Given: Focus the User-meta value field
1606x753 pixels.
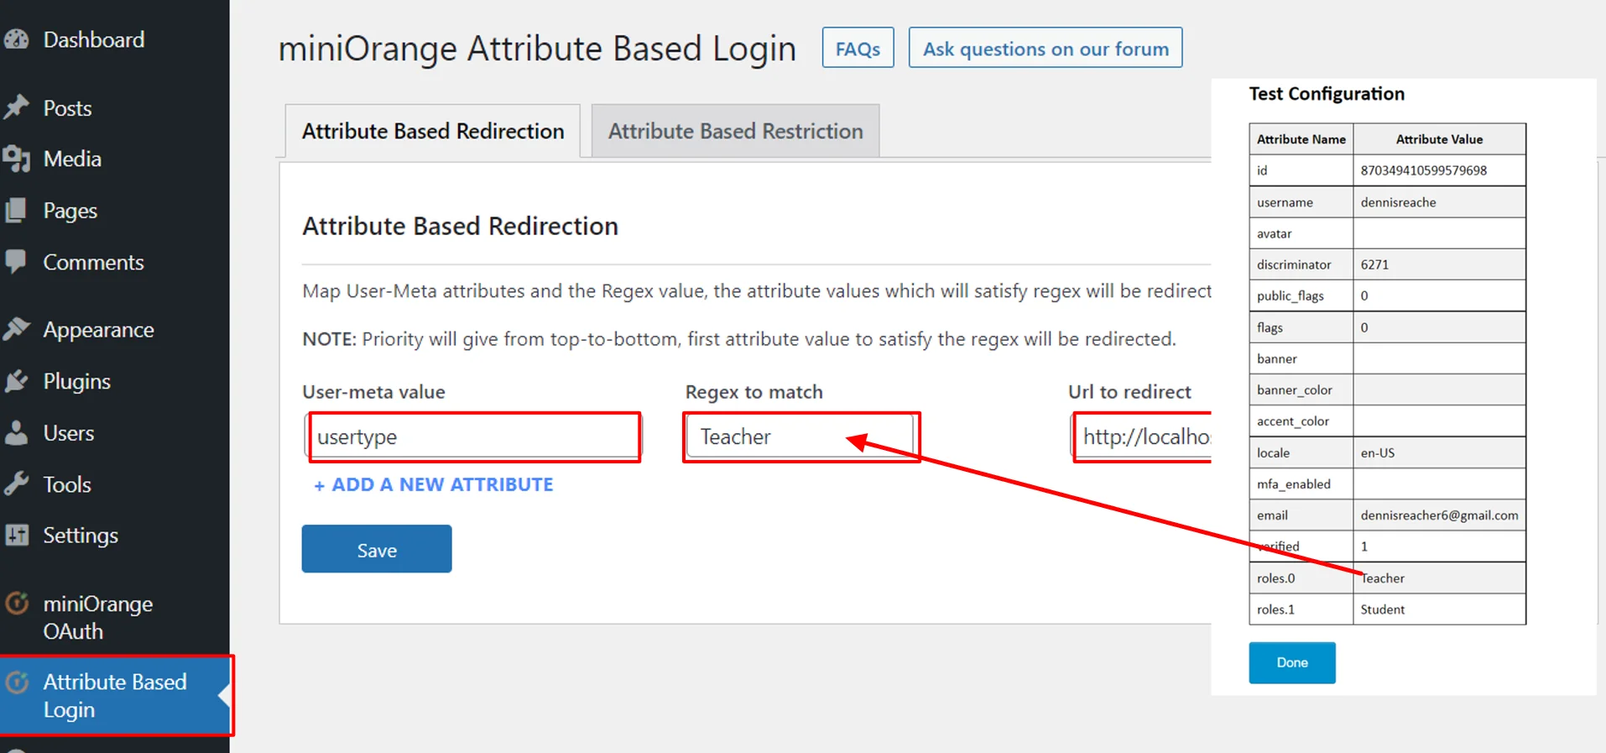Looking at the screenshot, I should coord(473,437).
